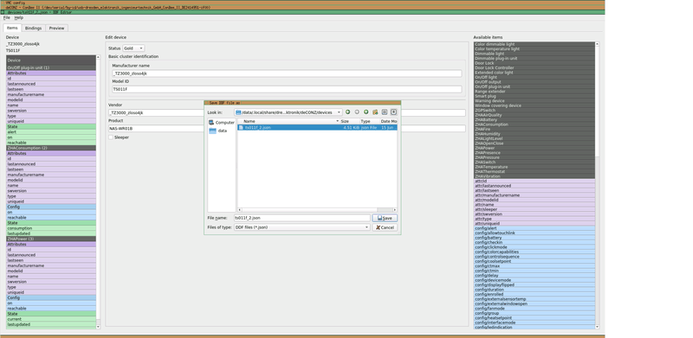The image size is (693, 338).
Task: Sort files by Name column header
Action: 288,121
